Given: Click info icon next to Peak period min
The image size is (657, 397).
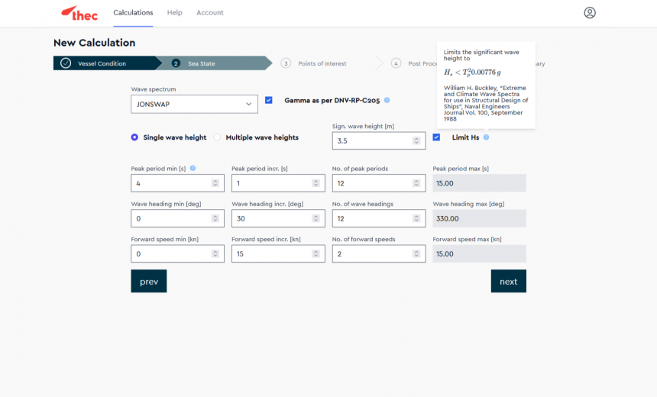Looking at the screenshot, I should (193, 169).
